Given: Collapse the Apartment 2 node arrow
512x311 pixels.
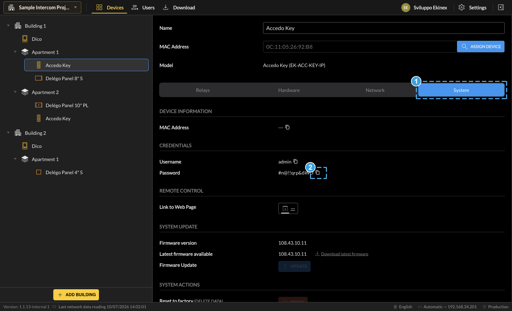Looking at the screenshot, I should (15, 92).
